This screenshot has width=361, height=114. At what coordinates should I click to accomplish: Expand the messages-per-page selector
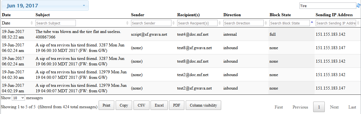click(x=18, y=98)
